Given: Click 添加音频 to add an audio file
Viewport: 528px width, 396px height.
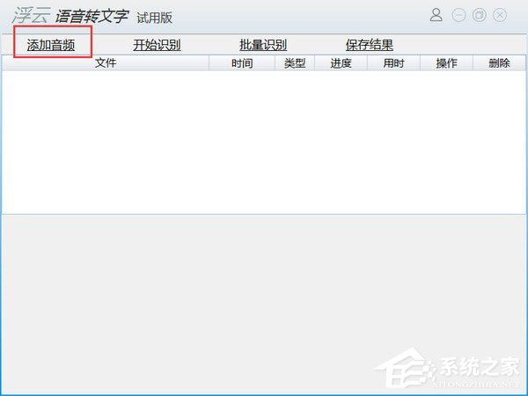Looking at the screenshot, I should click(51, 45).
